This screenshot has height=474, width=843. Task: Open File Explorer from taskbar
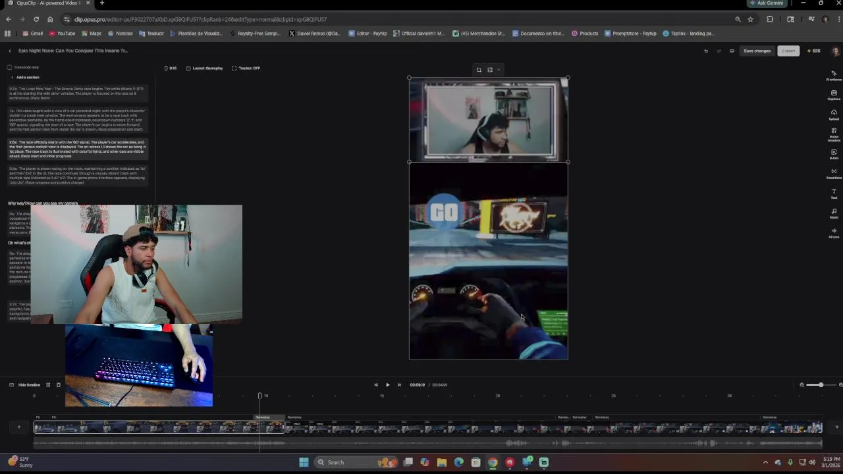click(442, 462)
